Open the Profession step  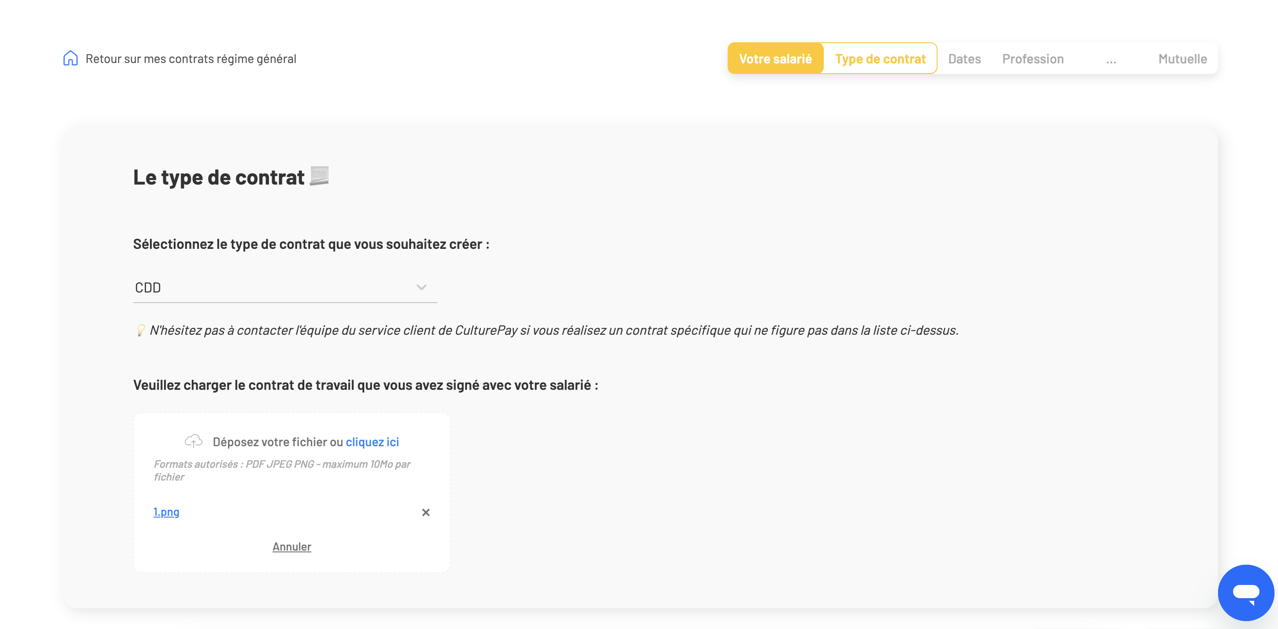(x=1032, y=59)
